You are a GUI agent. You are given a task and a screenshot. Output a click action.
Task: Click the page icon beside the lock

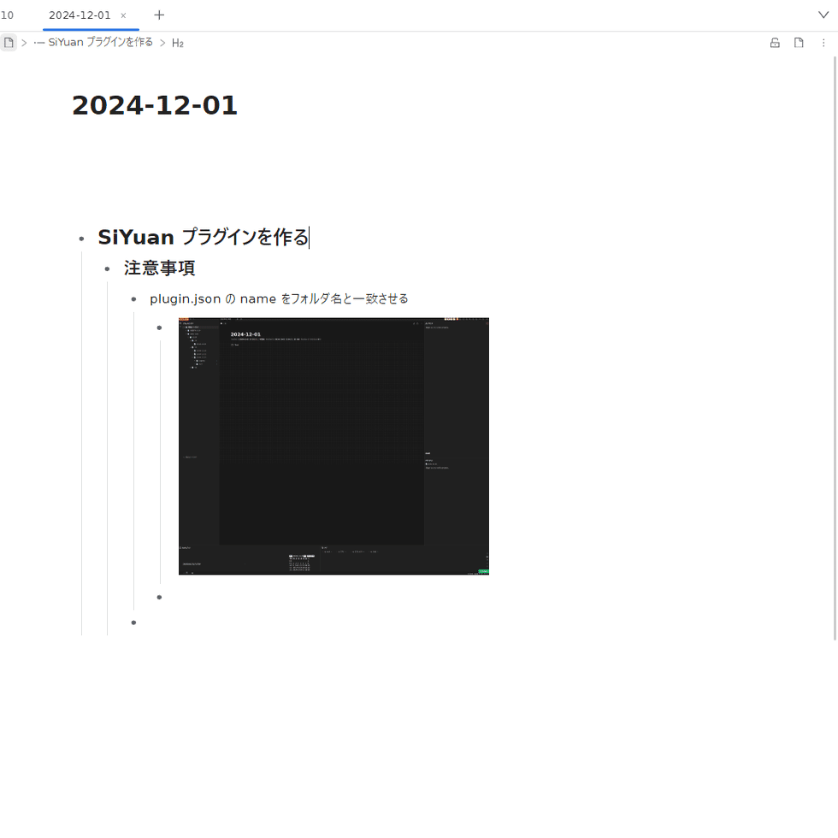(x=799, y=43)
